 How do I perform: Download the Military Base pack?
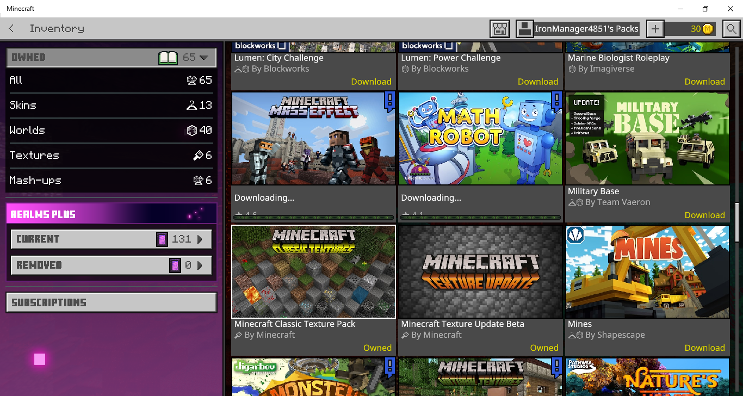click(704, 215)
